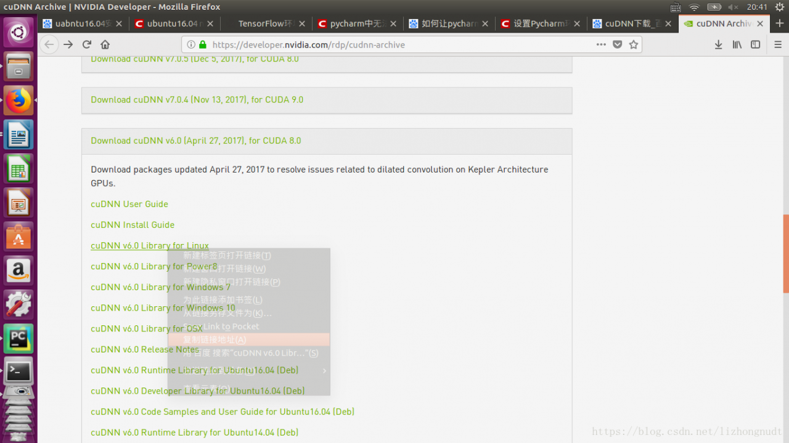Show site security info via green padlock

point(202,44)
